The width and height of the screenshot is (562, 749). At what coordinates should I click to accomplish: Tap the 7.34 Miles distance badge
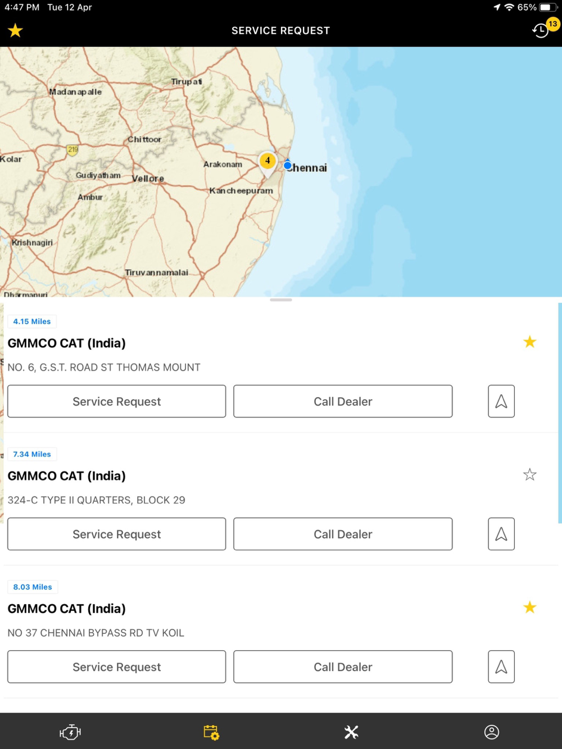coord(32,454)
